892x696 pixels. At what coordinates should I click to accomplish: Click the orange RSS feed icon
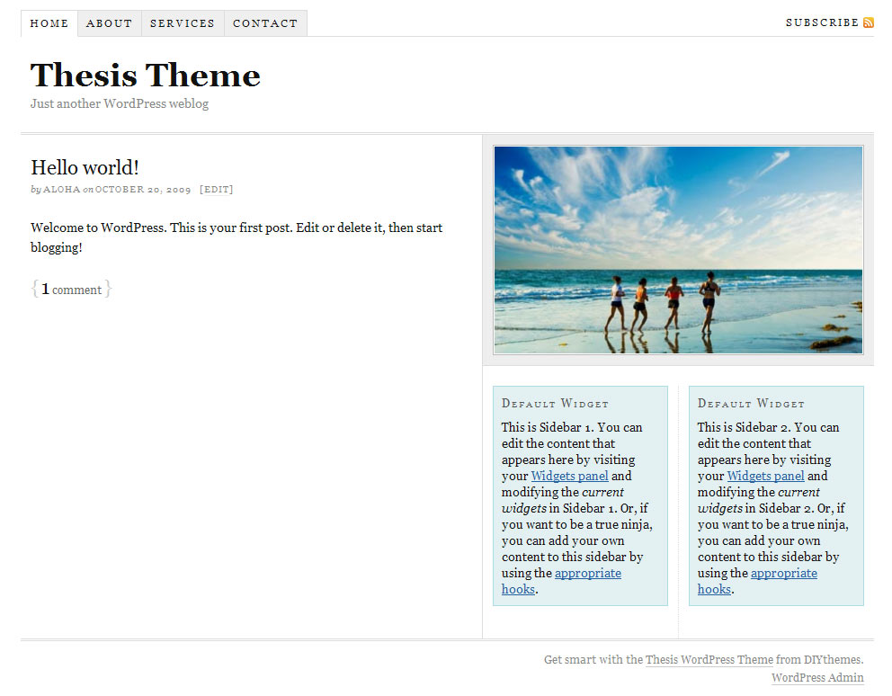(868, 22)
